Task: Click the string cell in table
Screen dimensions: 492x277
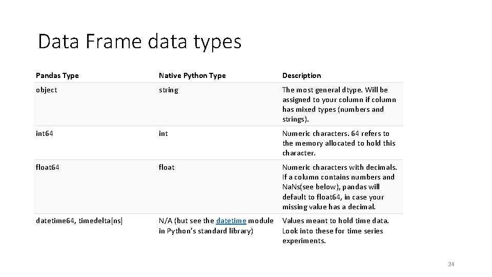Action: pyautogui.click(x=169, y=90)
